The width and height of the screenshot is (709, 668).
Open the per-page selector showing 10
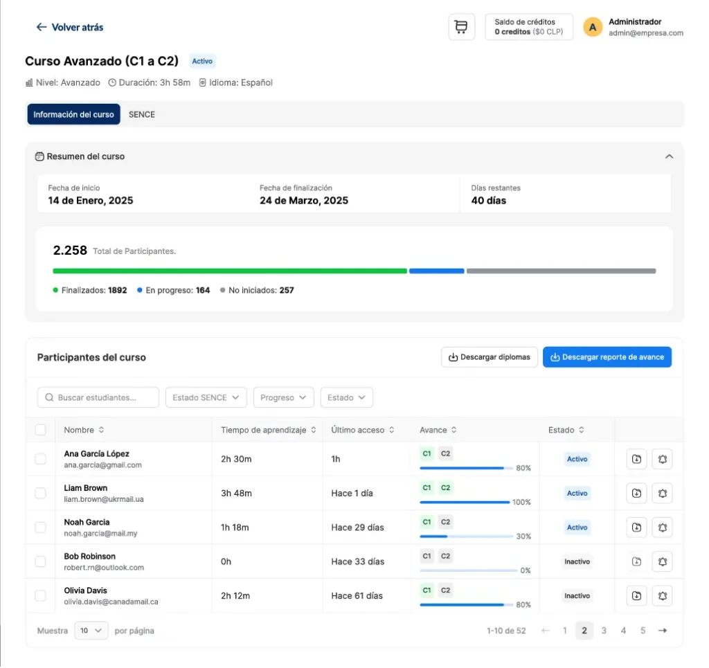[91, 631]
